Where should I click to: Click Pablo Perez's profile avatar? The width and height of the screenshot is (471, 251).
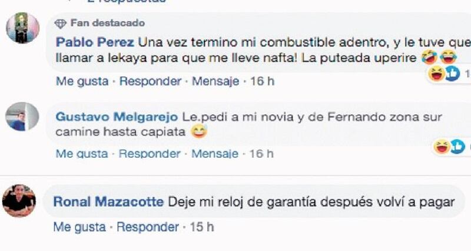coord(22,28)
